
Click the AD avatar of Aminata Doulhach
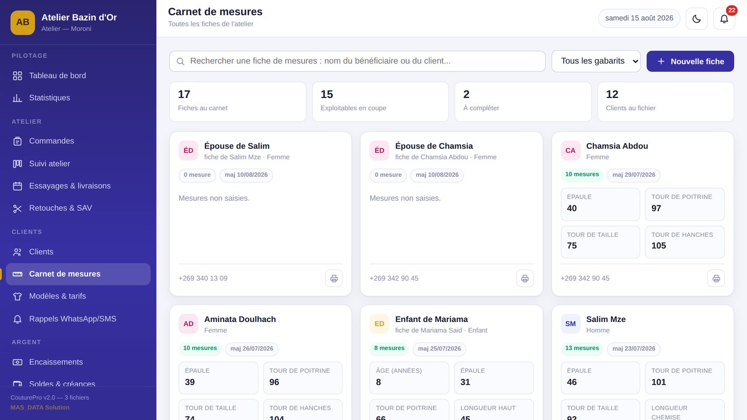point(189,324)
